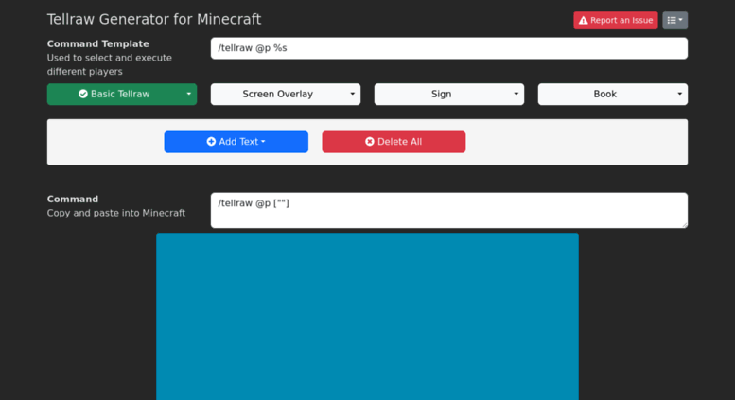Expand the Book dropdown arrow

pos(680,95)
